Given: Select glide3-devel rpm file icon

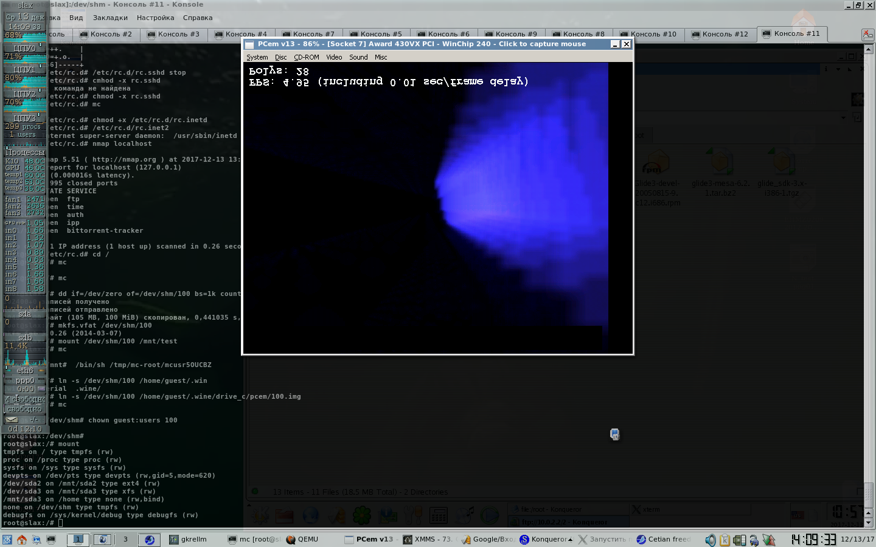Looking at the screenshot, I should [656, 162].
